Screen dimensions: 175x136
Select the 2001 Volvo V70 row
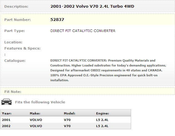point(66,120)
